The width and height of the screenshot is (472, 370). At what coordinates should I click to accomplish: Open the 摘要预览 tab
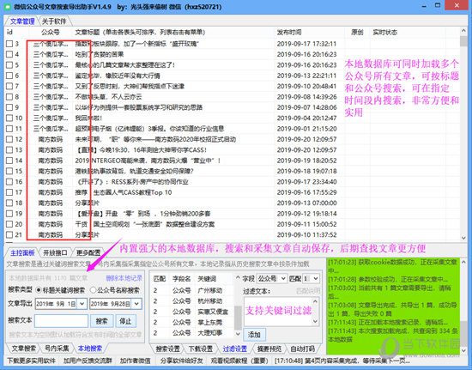click(x=269, y=349)
